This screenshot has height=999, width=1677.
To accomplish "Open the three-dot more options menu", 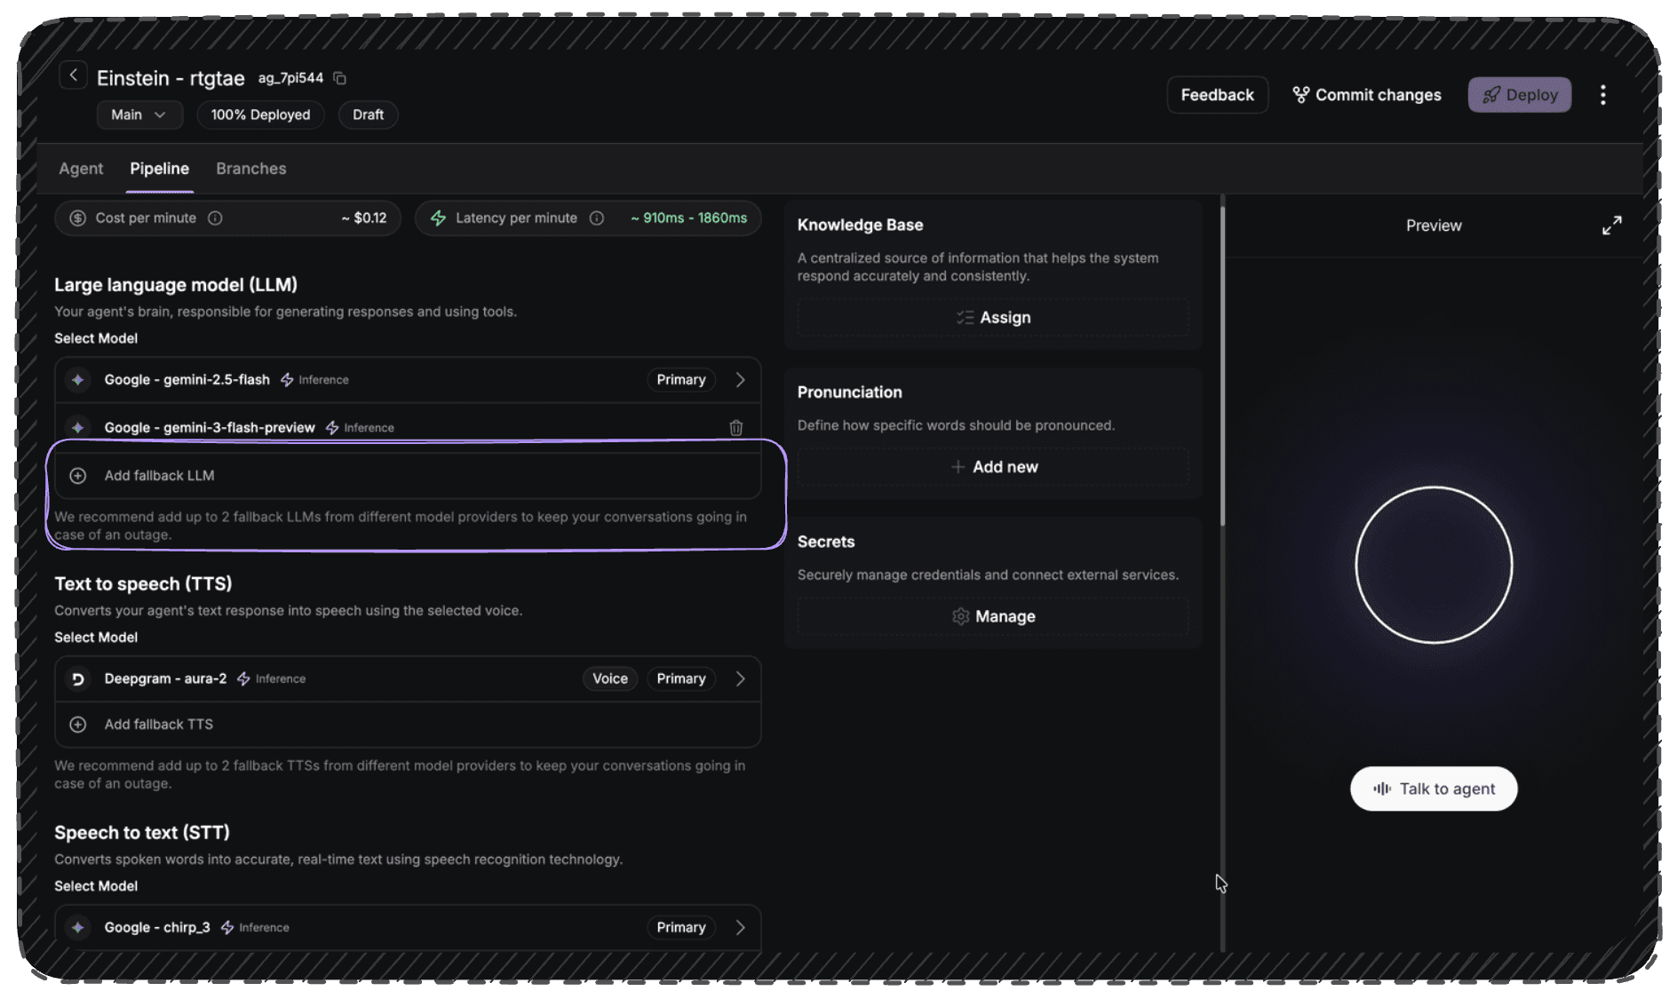I will 1602,95.
